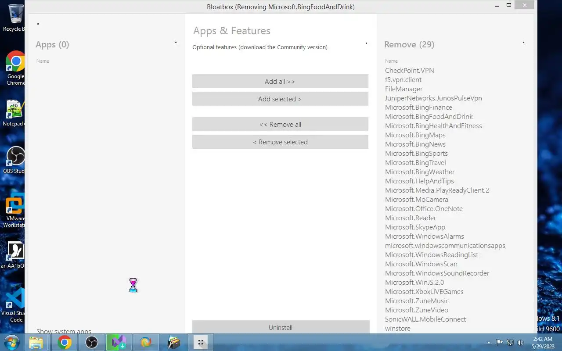Select f5.vpn.client in the Remove list
The image size is (562, 351).
pos(403,79)
